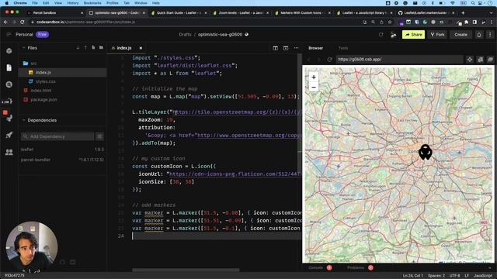
Task: Click the open in new window icon in preview bar
Action: (x=490, y=60)
